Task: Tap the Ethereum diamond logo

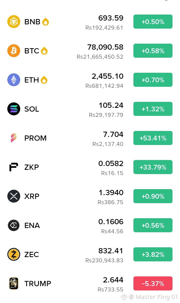Action: pos(14,80)
